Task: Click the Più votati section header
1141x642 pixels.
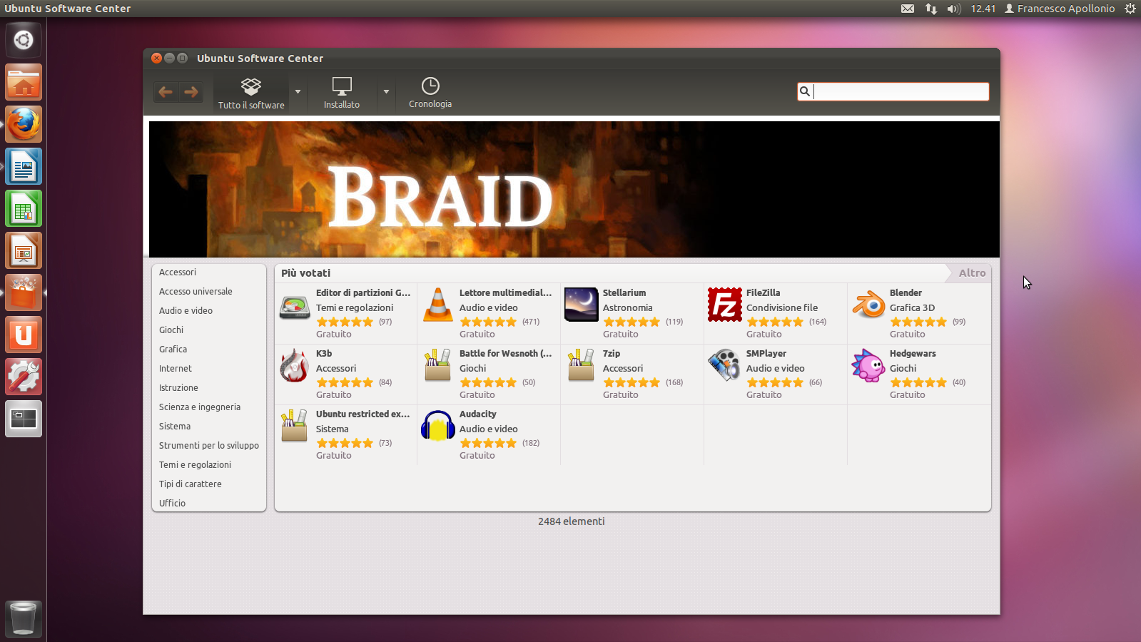Action: [x=305, y=273]
